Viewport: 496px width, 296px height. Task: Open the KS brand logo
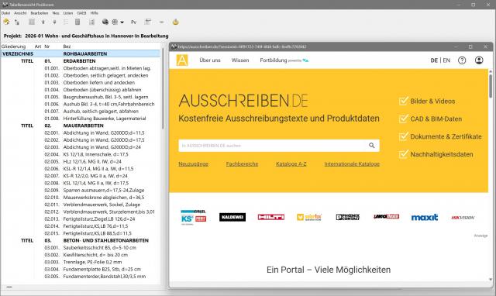pos(193,217)
